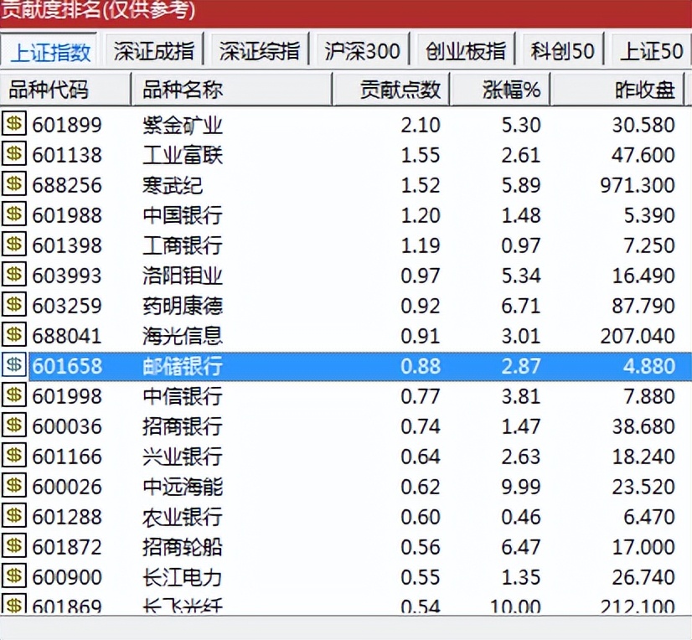
Task: Click the dollar icon beside 601998
Action: point(13,395)
